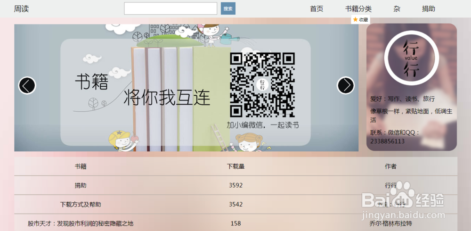Click 加小编微信，一起读书 caption
Screen dimensions: 471x231
coord(262,125)
